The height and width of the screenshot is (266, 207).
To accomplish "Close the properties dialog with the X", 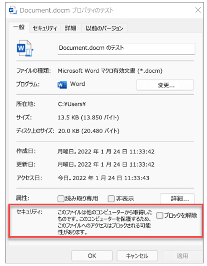I will click(x=198, y=10).
